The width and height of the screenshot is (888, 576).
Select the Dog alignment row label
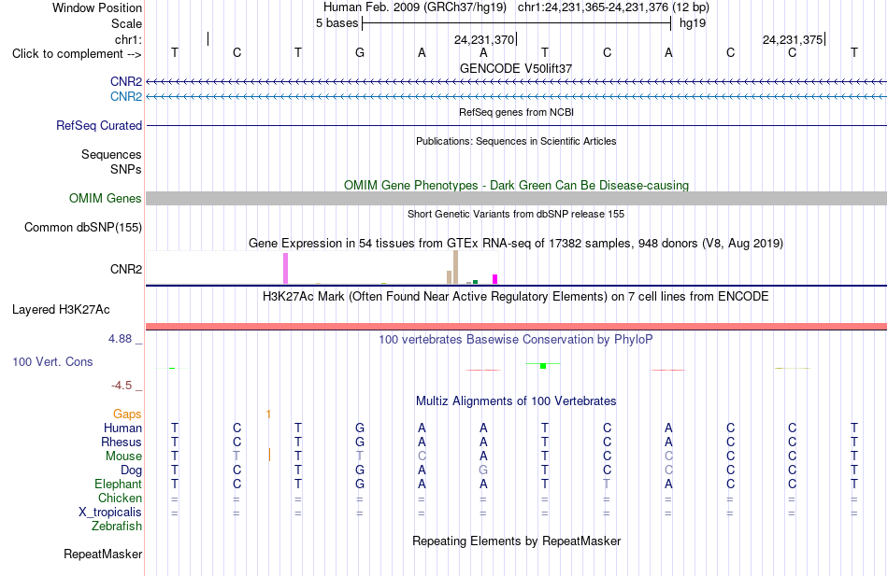pyautogui.click(x=132, y=471)
